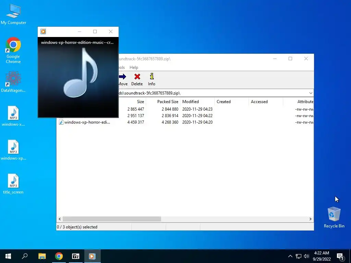
Task: Close the media player window
Action: point(111,32)
